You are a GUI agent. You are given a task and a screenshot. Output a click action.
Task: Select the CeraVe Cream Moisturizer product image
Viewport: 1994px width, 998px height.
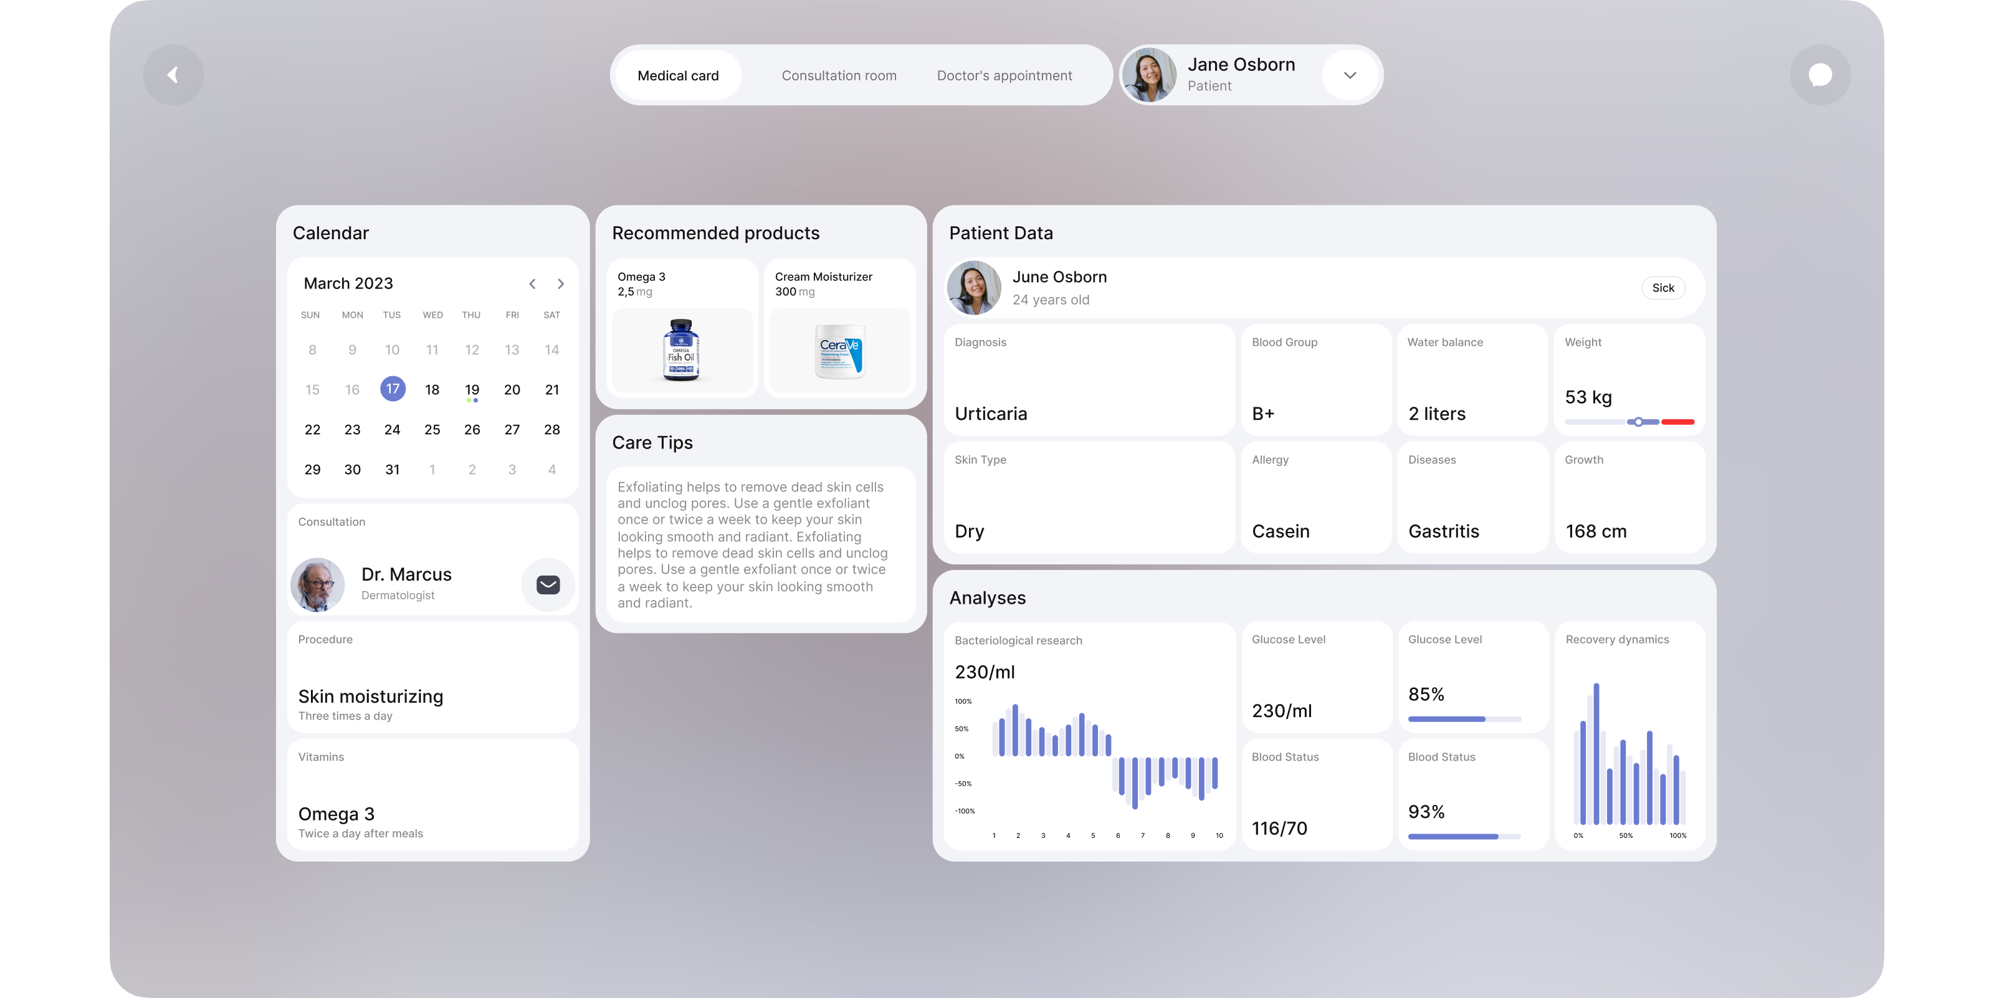(x=840, y=352)
